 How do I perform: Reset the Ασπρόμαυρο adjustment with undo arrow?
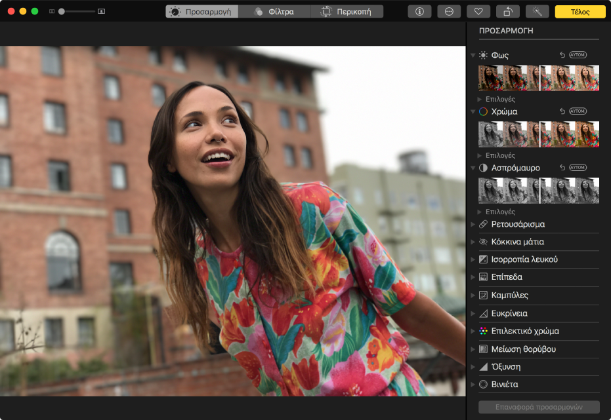(x=562, y=168)
